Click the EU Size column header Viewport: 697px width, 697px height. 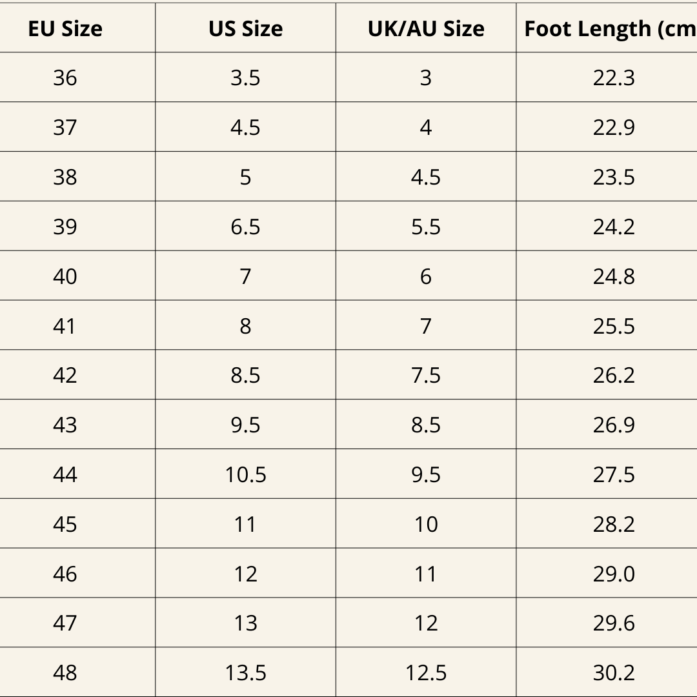tap(65, 28)
